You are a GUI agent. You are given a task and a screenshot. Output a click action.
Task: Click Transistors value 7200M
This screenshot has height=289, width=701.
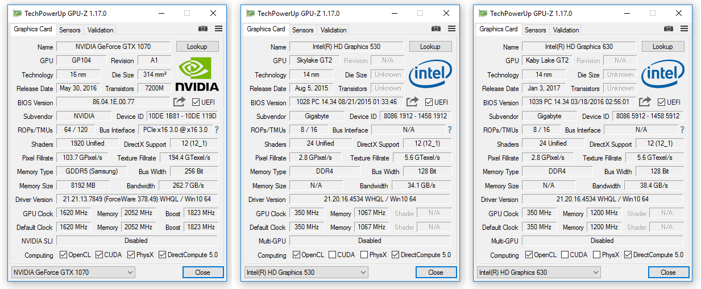(154, 88)
